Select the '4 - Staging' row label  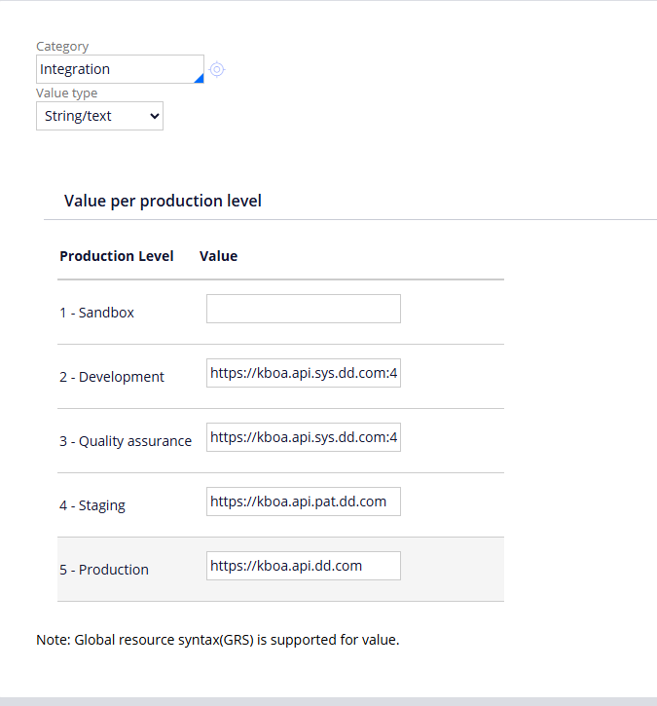click(x=92, y=505)
